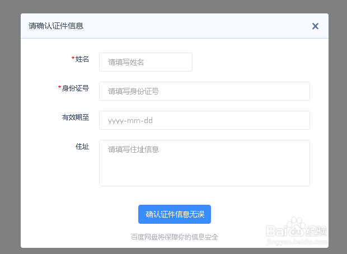Image resolution: width=347 pixels, height=254 pixels.
Task: Click the 身份证号 label
Action: coord(75,88)
